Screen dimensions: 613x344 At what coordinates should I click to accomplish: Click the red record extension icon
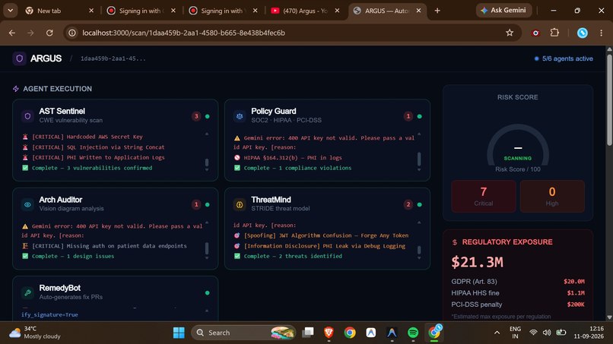[535, 33]
